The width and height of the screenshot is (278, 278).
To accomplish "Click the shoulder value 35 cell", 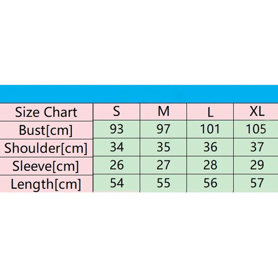I will pyautogui.click(x=163, y=147).
